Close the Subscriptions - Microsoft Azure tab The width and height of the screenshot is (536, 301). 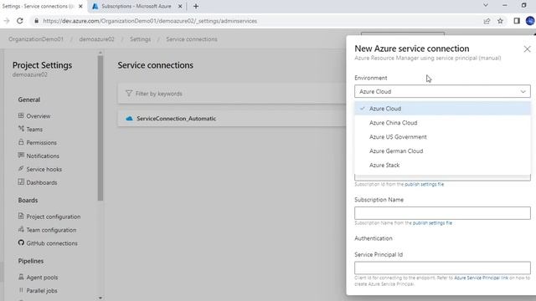pyautogui.click(x=180, y=6)
